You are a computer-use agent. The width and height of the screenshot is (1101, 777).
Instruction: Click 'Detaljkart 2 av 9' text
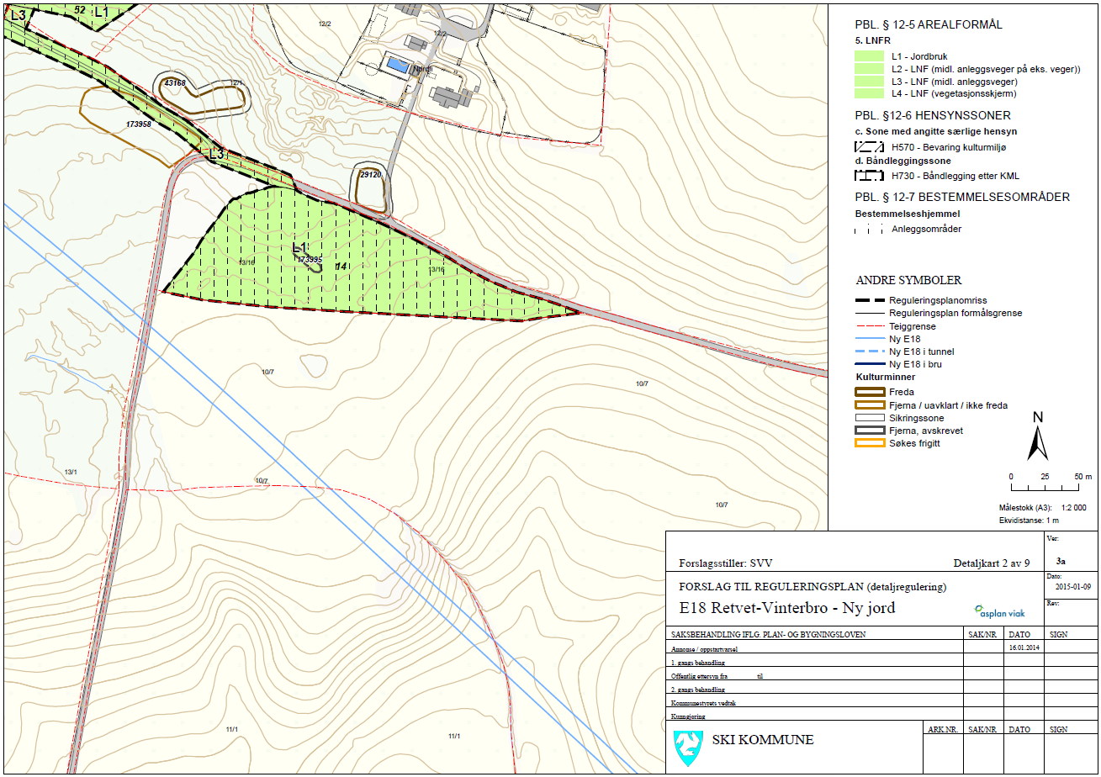(992, 563)
